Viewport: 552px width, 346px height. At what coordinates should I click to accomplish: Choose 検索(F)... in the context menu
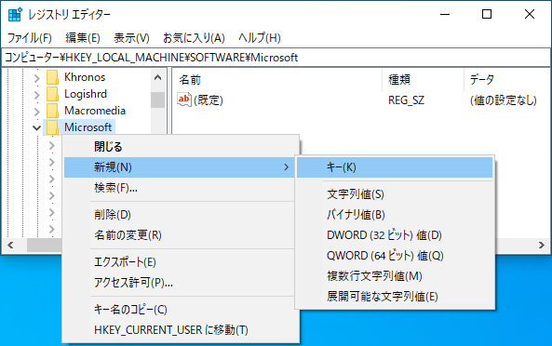(179, 188)
